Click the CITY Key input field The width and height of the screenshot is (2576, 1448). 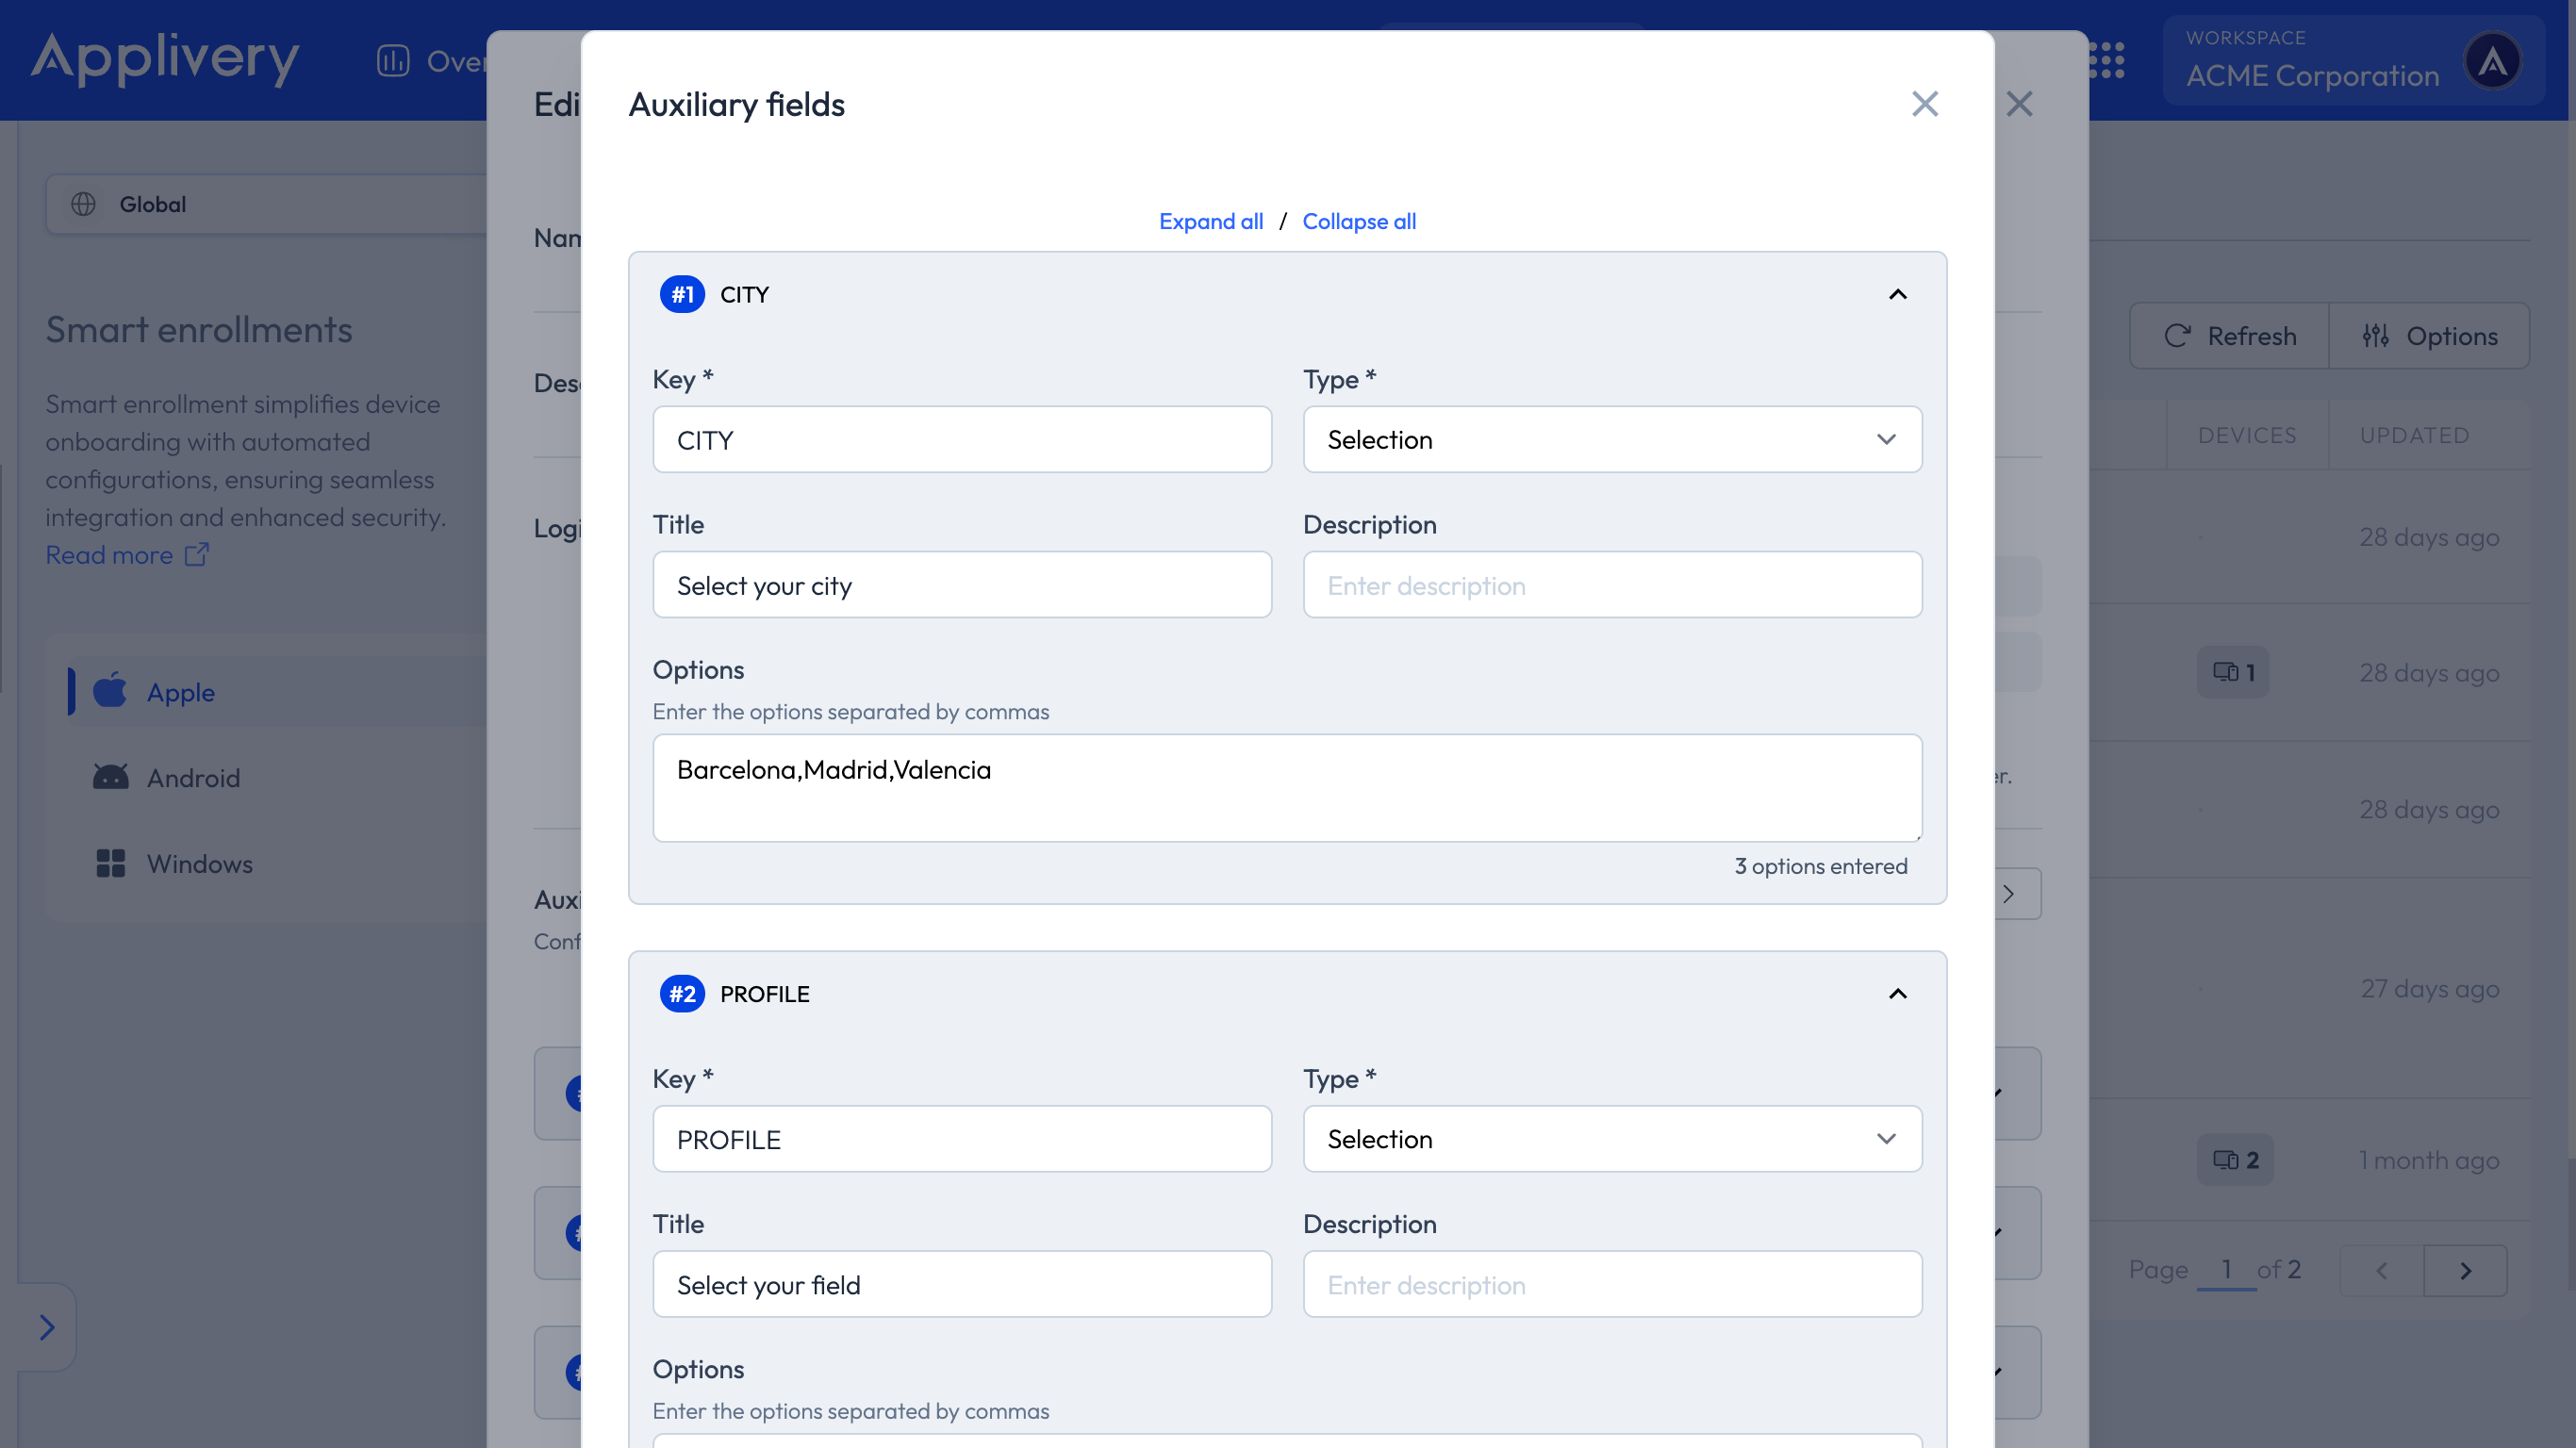pyautogui.click(x=961, y=440)
